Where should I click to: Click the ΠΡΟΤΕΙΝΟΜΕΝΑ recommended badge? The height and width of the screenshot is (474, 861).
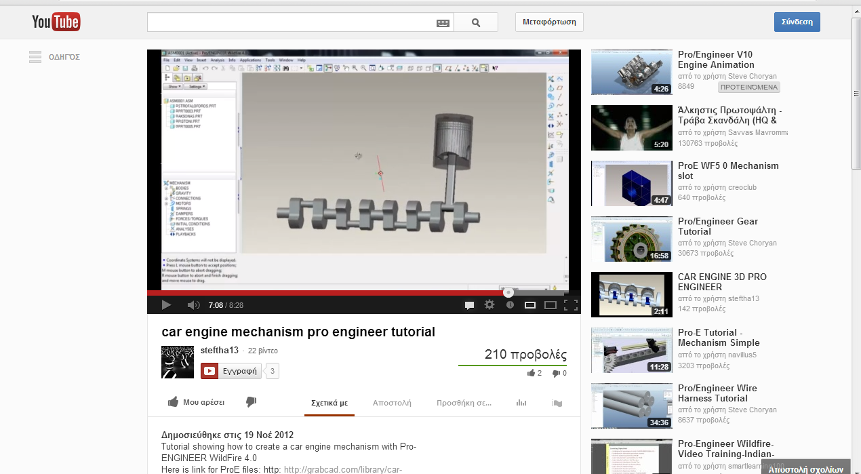(749, 87)
